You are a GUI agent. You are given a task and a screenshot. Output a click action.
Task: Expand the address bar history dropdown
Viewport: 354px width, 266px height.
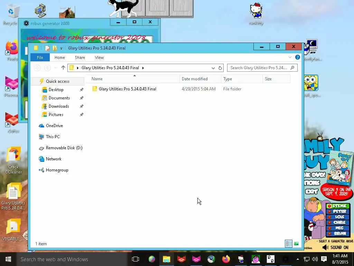[213, 68]
